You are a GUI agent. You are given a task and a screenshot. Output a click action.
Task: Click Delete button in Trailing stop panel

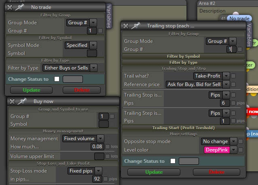pyautogui.click(x=216, y=172)
